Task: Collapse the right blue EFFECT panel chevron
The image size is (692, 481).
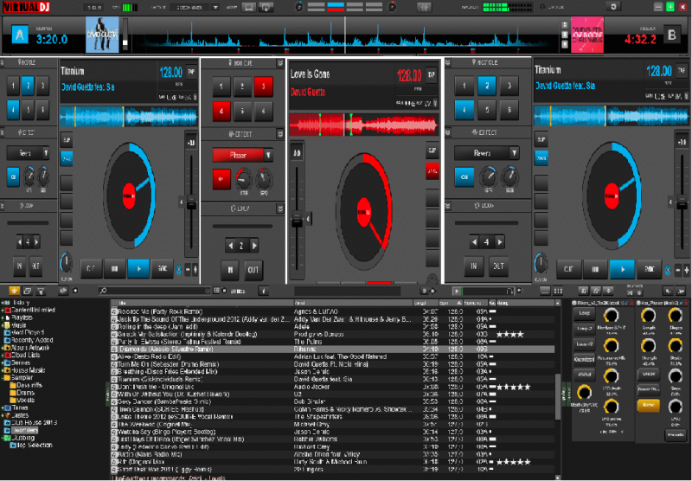Action: [x=447, y=132]
